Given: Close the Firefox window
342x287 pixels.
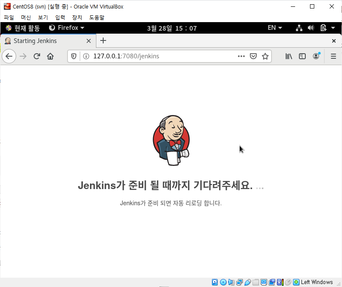Looking at the screenshot, I should [x=334, y=41].
